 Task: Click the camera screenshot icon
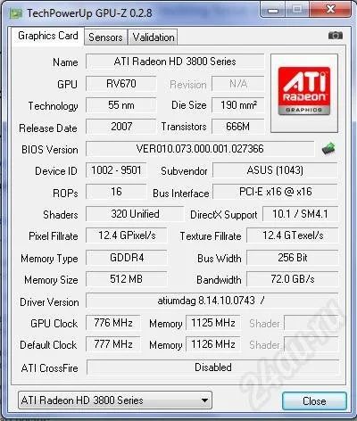pyautogui.click(x=336, y=36)
